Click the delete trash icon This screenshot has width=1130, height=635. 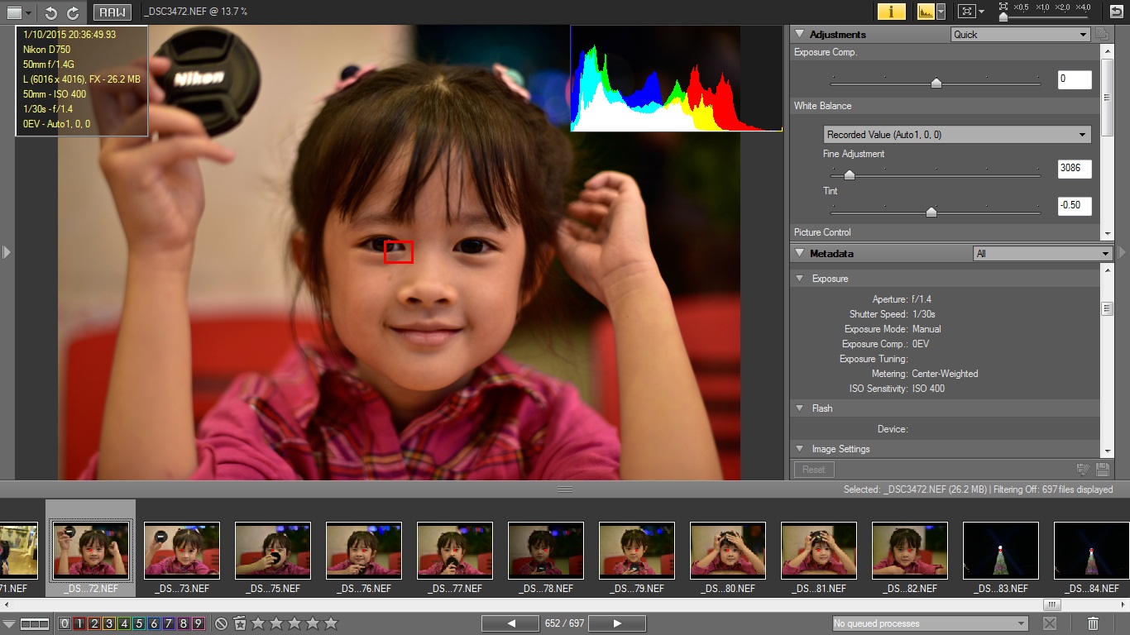pos(1093,623)
